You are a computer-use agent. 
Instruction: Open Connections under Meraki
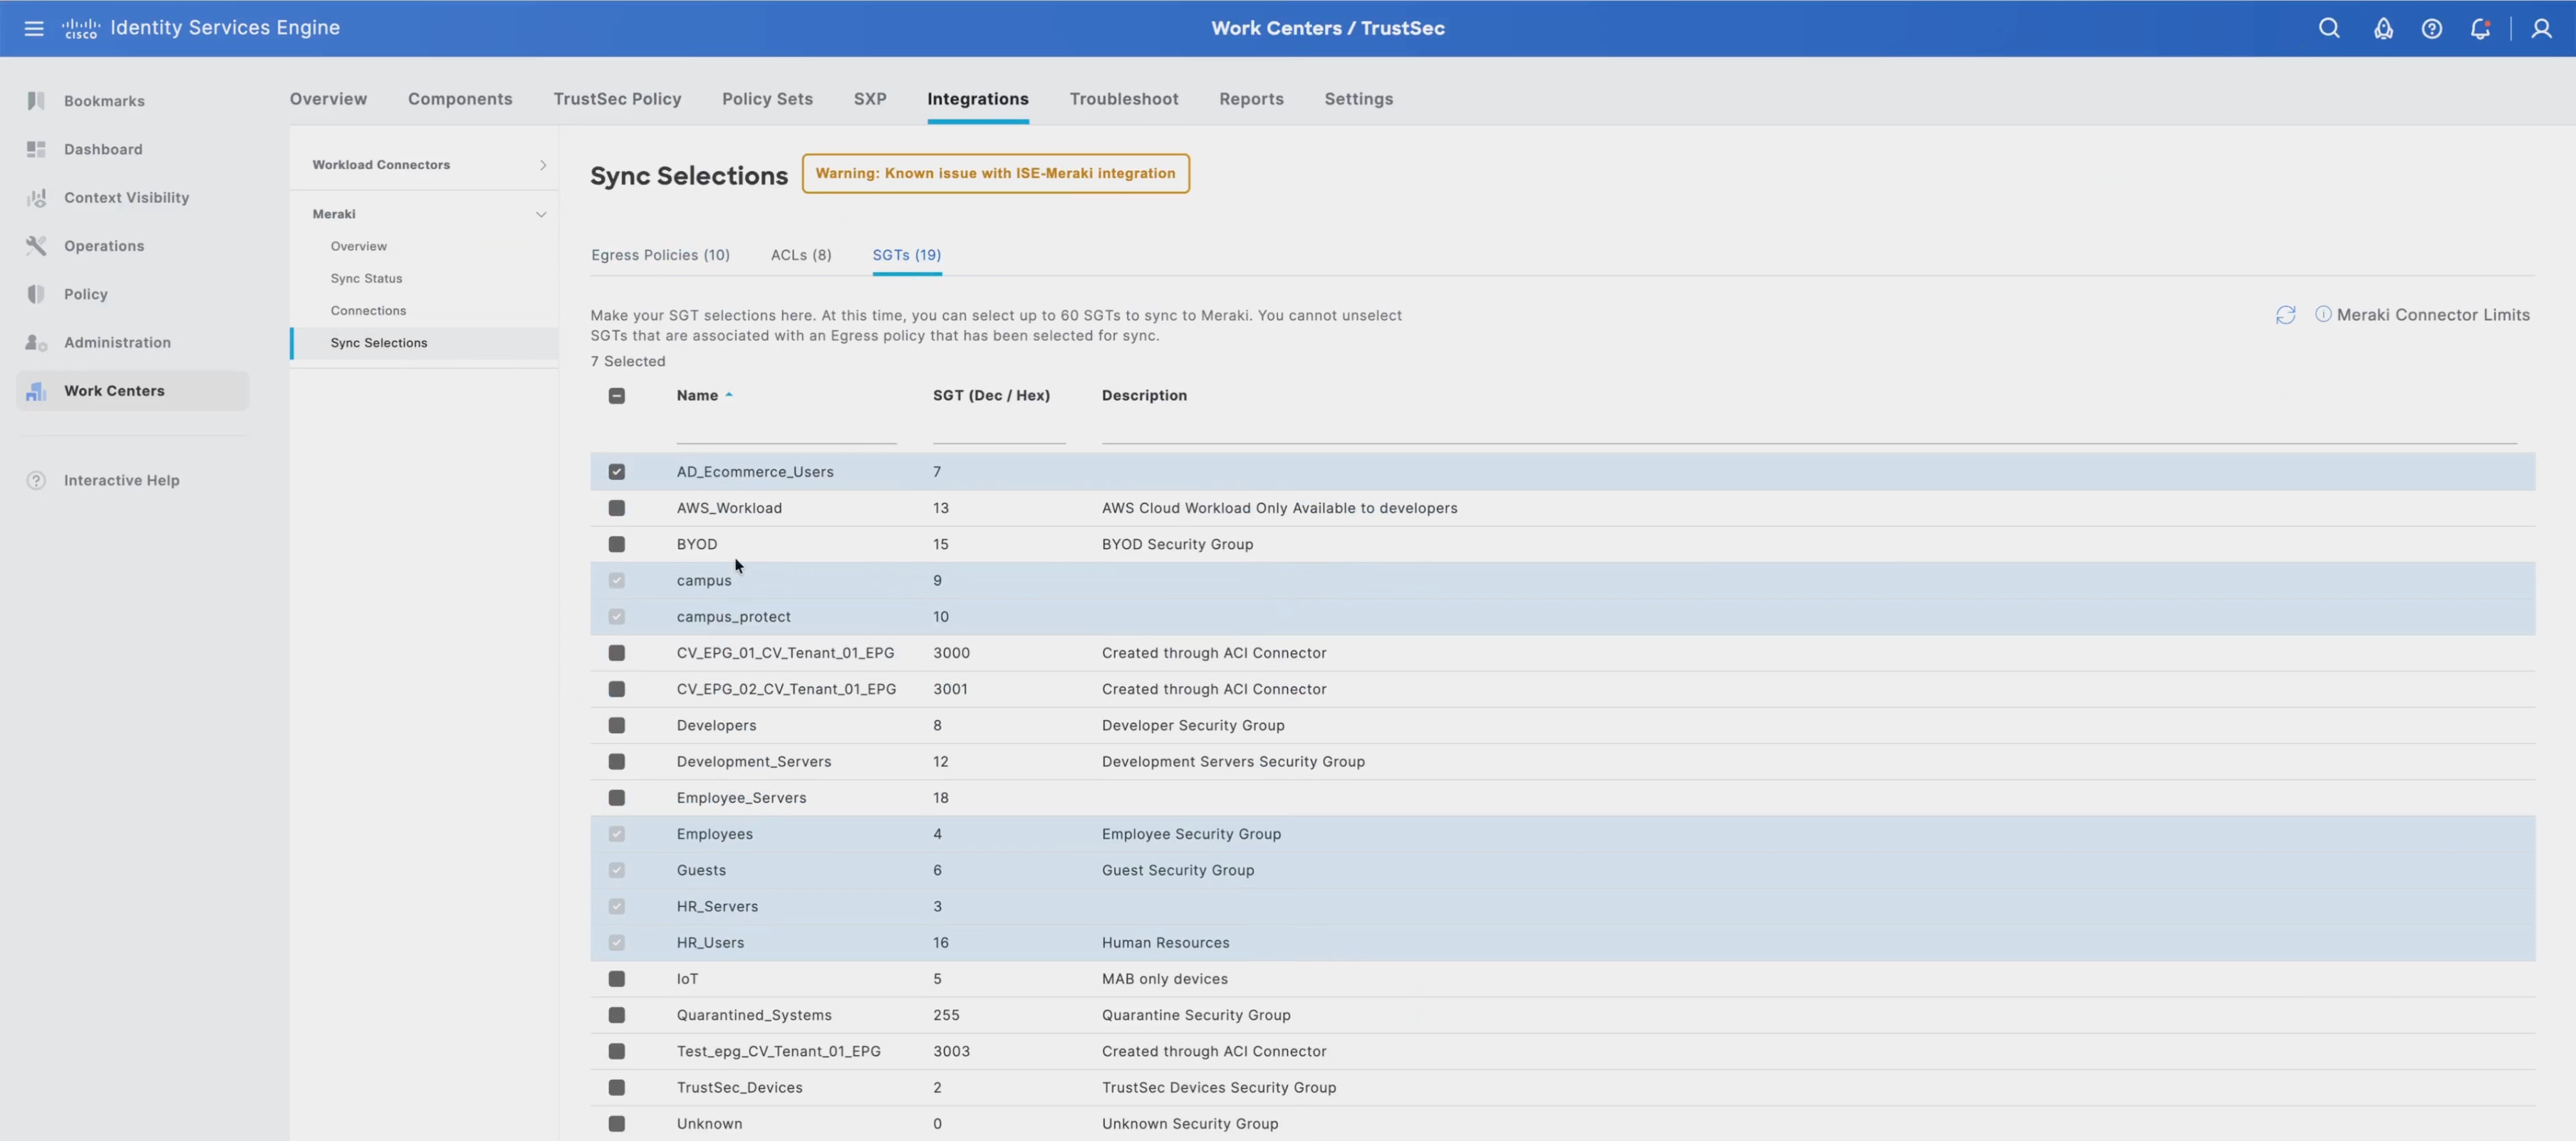(368, 311)
